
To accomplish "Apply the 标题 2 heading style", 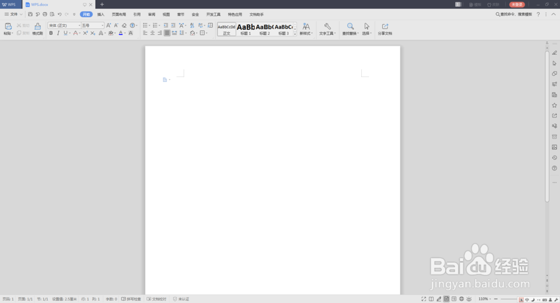I will [265, 29].
